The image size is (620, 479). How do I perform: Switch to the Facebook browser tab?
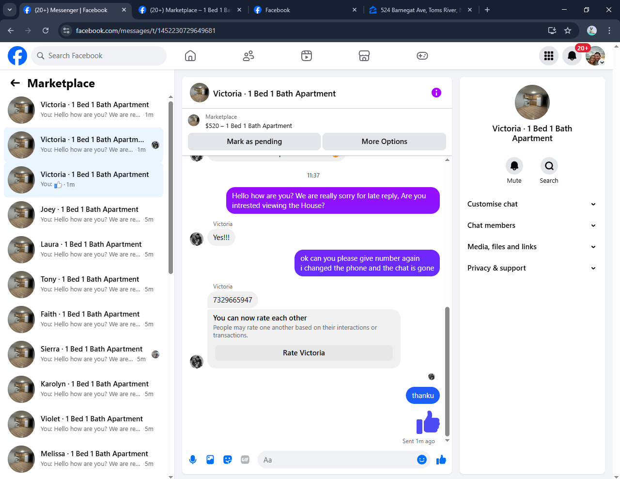coord(305,10)
